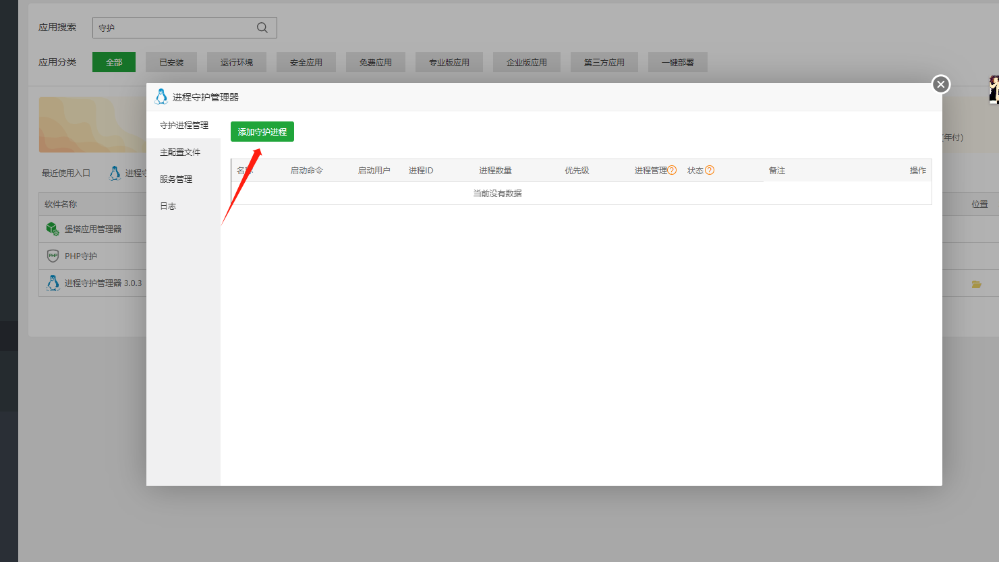Click PHP守护 software name
999x562 pixels.
click(81, 256)
